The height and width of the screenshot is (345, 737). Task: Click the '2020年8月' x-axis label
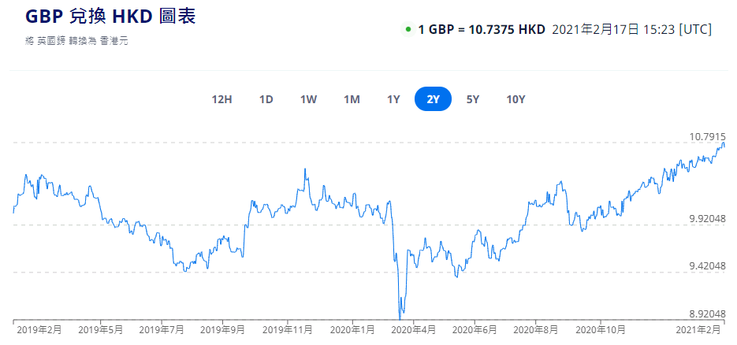[x=535, y=330]
